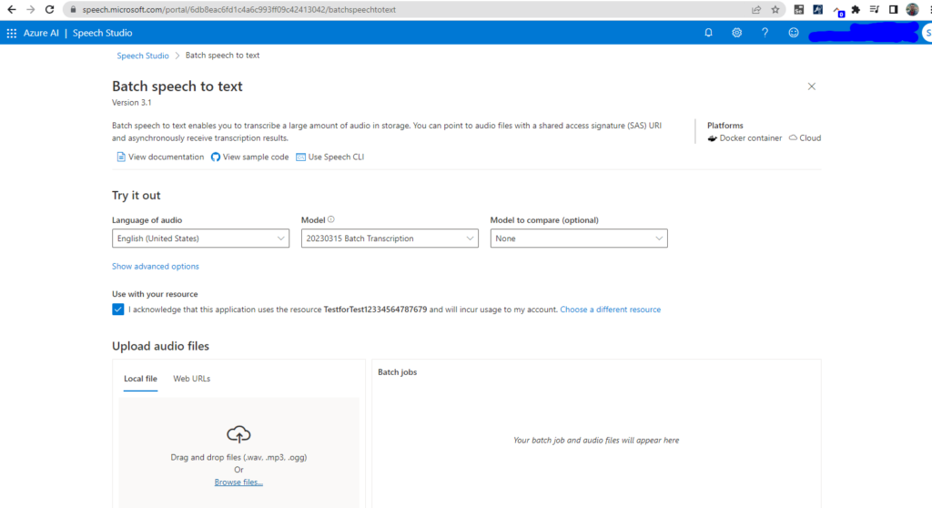Click 'Batch speech to text' breadcrumb text

(222, 56)
